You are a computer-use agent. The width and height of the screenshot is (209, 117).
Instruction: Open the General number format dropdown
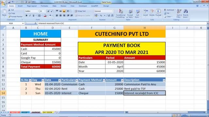(x=113, y=11)
